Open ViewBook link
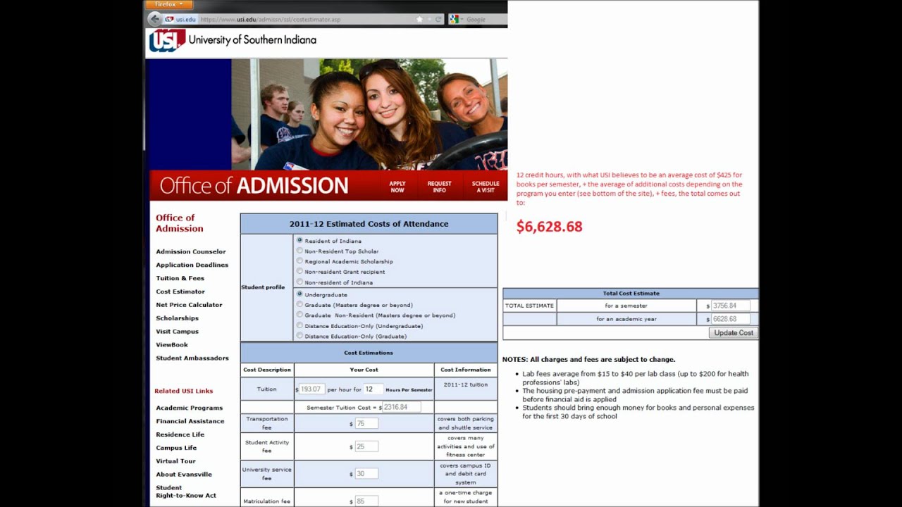Viewport: 902px width, 507px height. (172, 345)
